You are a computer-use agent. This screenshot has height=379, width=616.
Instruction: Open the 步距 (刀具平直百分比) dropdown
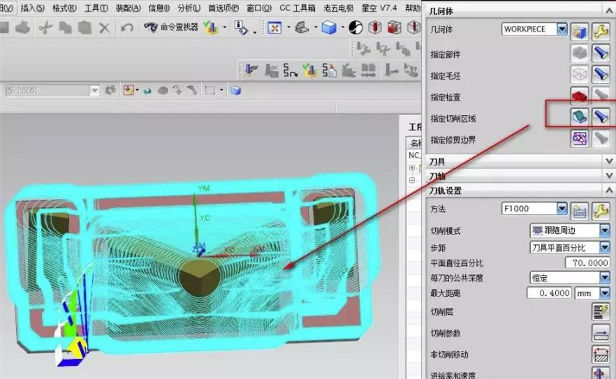click(604, 247)
